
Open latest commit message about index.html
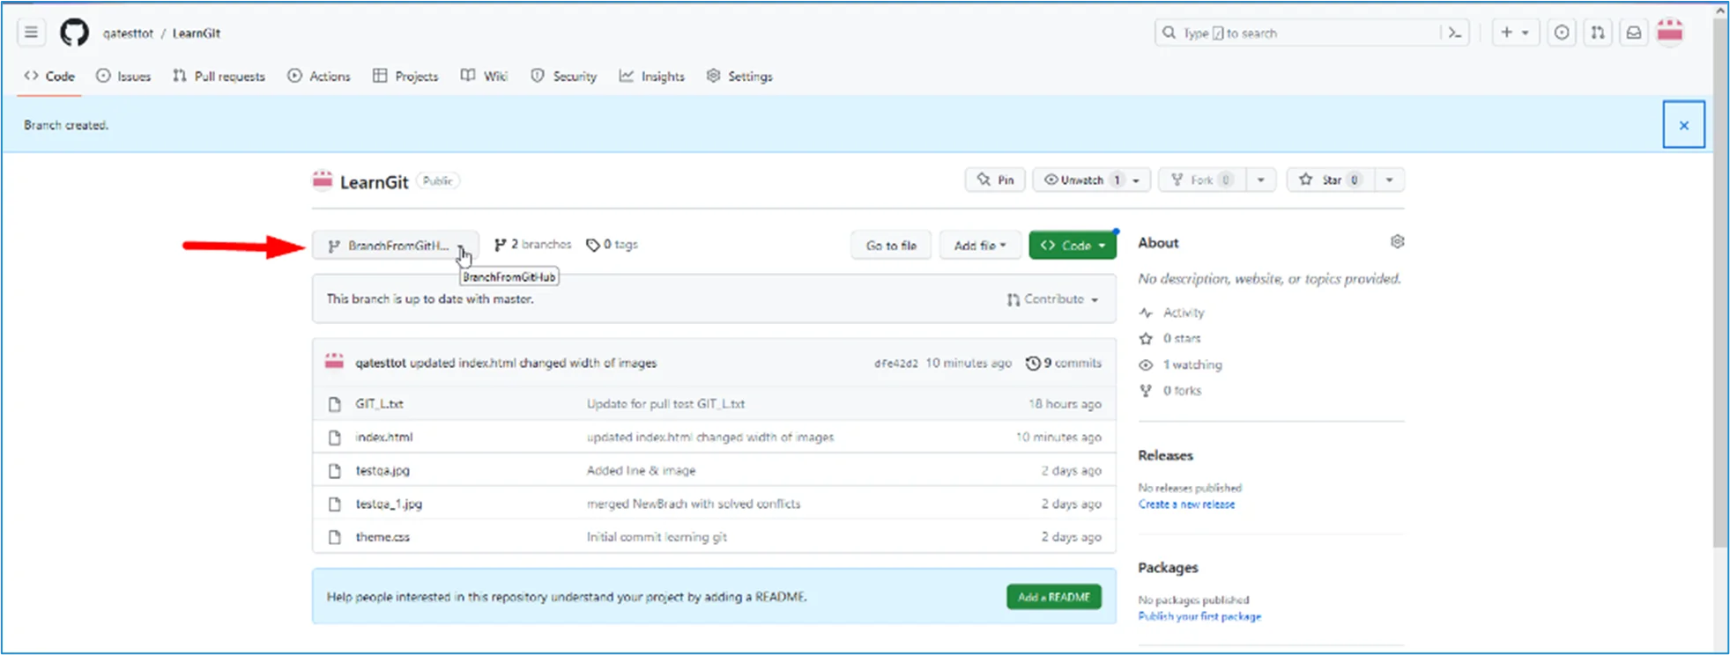[x=534, y=363]
